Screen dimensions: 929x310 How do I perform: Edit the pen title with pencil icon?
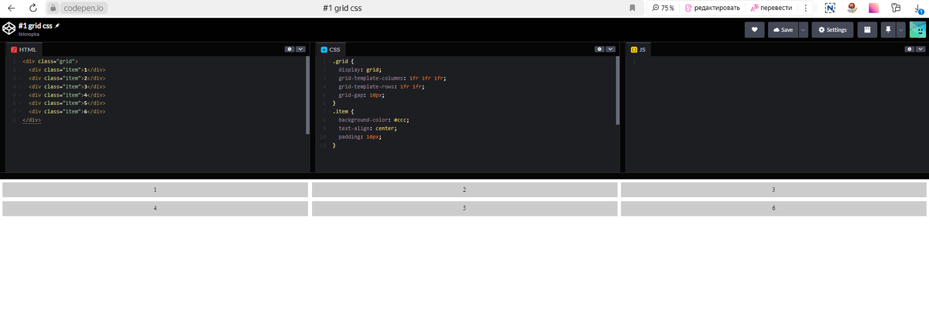tap(57, 26)
